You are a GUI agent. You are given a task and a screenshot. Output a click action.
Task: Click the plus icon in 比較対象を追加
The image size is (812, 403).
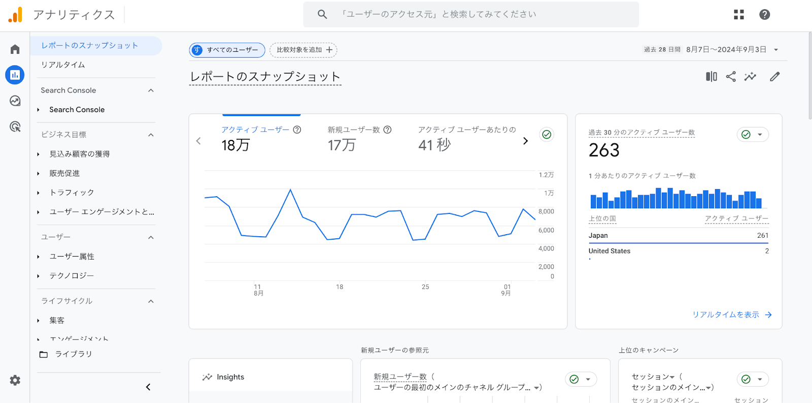[x=329, y=50]
